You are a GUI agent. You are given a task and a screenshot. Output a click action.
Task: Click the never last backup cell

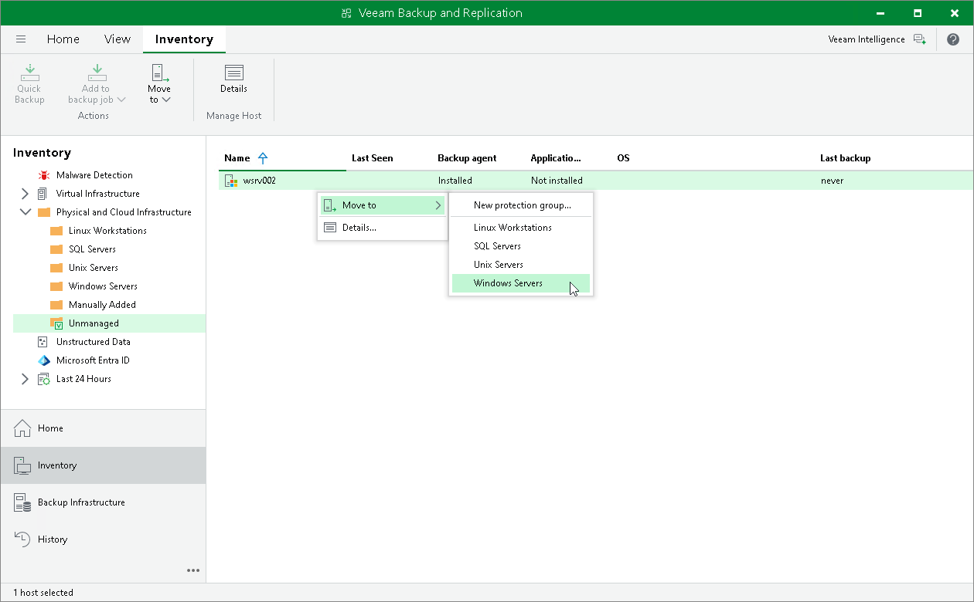pos(832,181)
